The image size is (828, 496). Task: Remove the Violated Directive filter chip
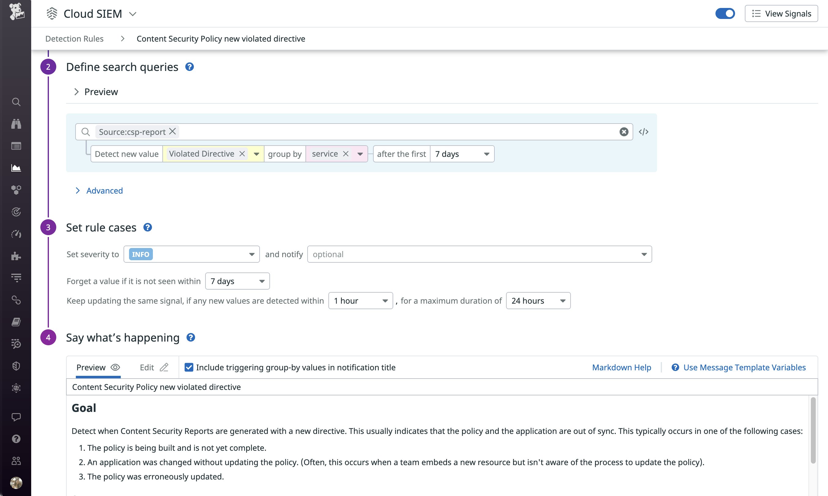[242, 154]
